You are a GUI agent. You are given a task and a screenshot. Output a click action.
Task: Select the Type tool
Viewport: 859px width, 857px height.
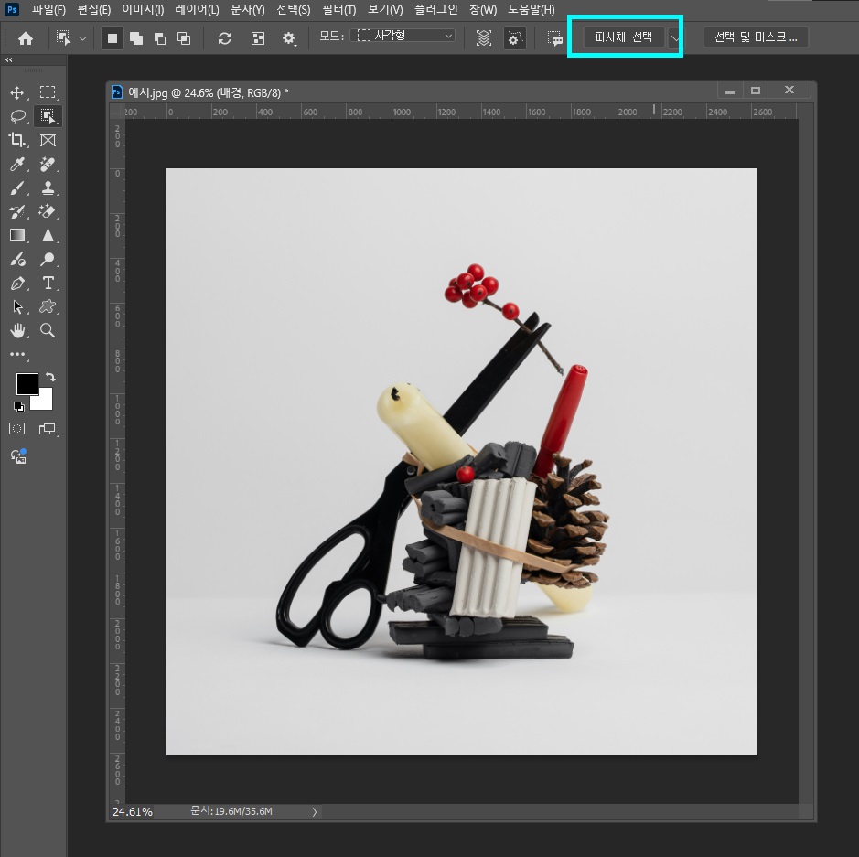click(48, 284)
